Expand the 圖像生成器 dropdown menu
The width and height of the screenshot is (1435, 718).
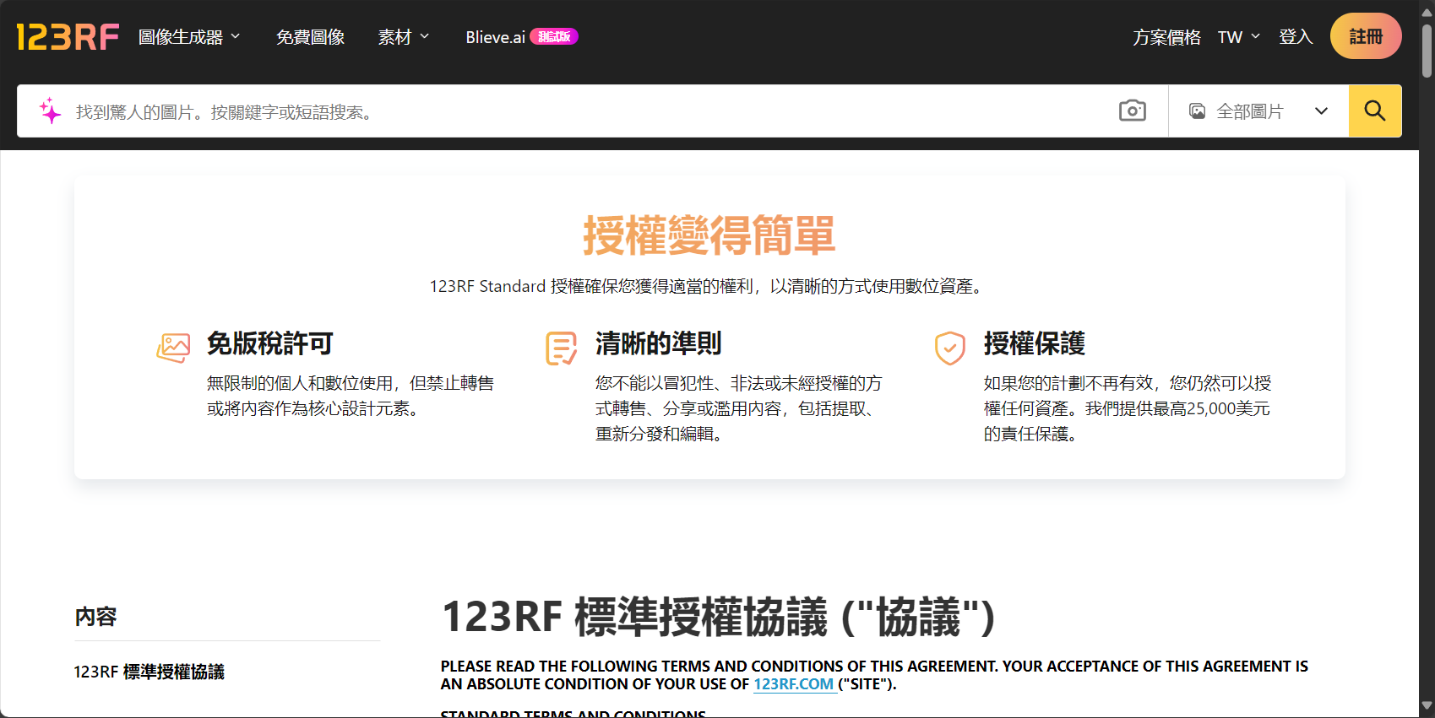click(x=189, y=37)
